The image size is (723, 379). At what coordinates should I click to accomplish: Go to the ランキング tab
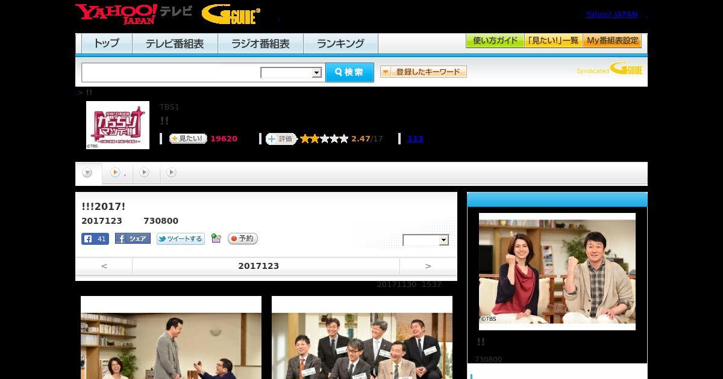(340, 44)
